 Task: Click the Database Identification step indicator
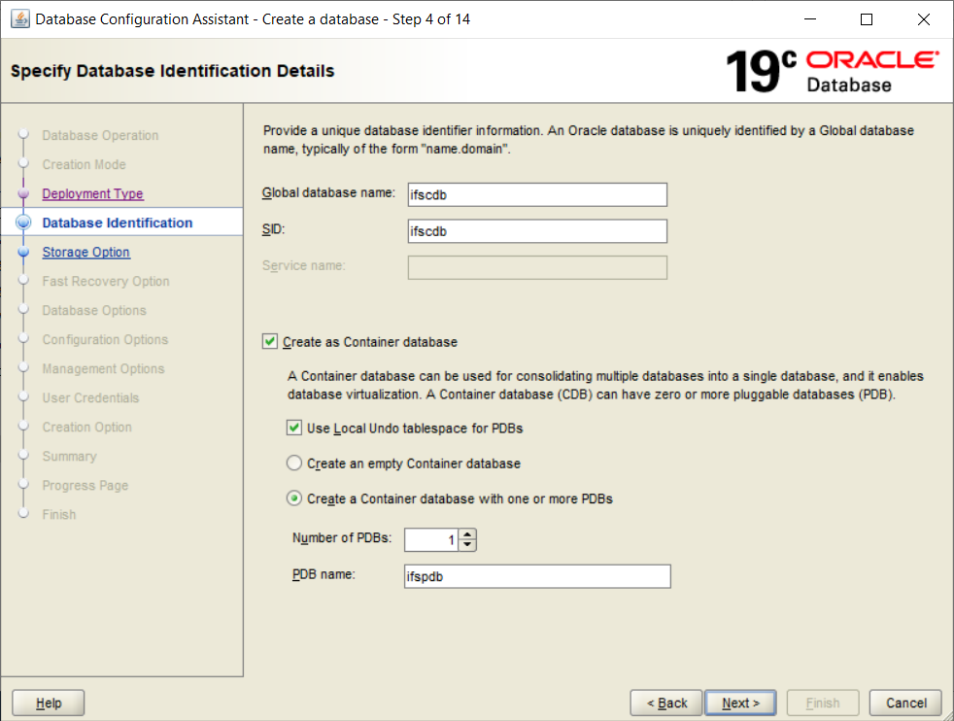point(24,223)
